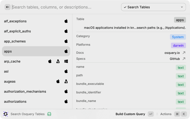Click the System category tag

178,37
